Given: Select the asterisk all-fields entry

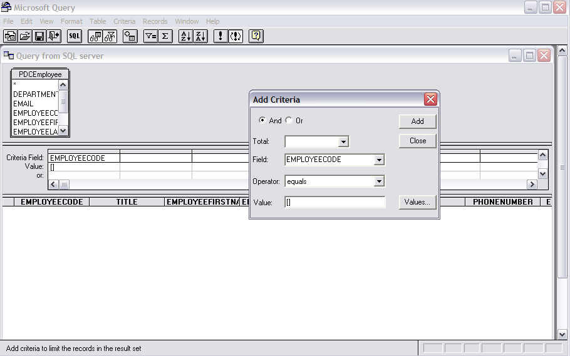Looking at the screenshot, I should pos(15,84).
